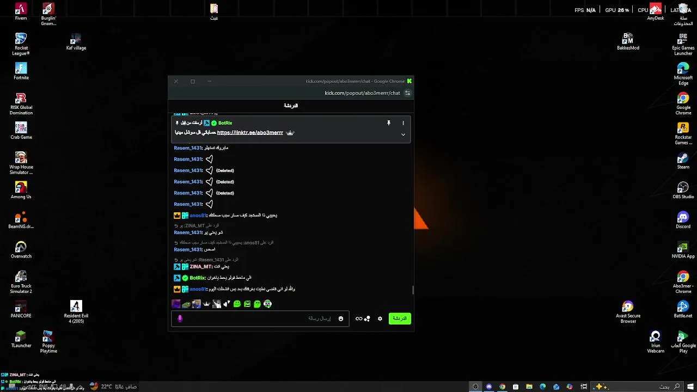Open the Crab Game shortcut
The image size is (697, 392).
(21, 131)
